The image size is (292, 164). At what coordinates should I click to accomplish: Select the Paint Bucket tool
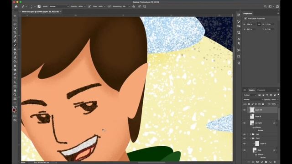click(x=15, y=61)
